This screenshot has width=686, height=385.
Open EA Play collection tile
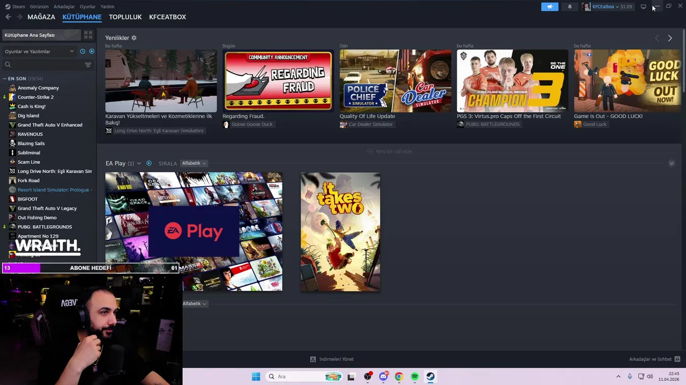[x=193, y=232]
